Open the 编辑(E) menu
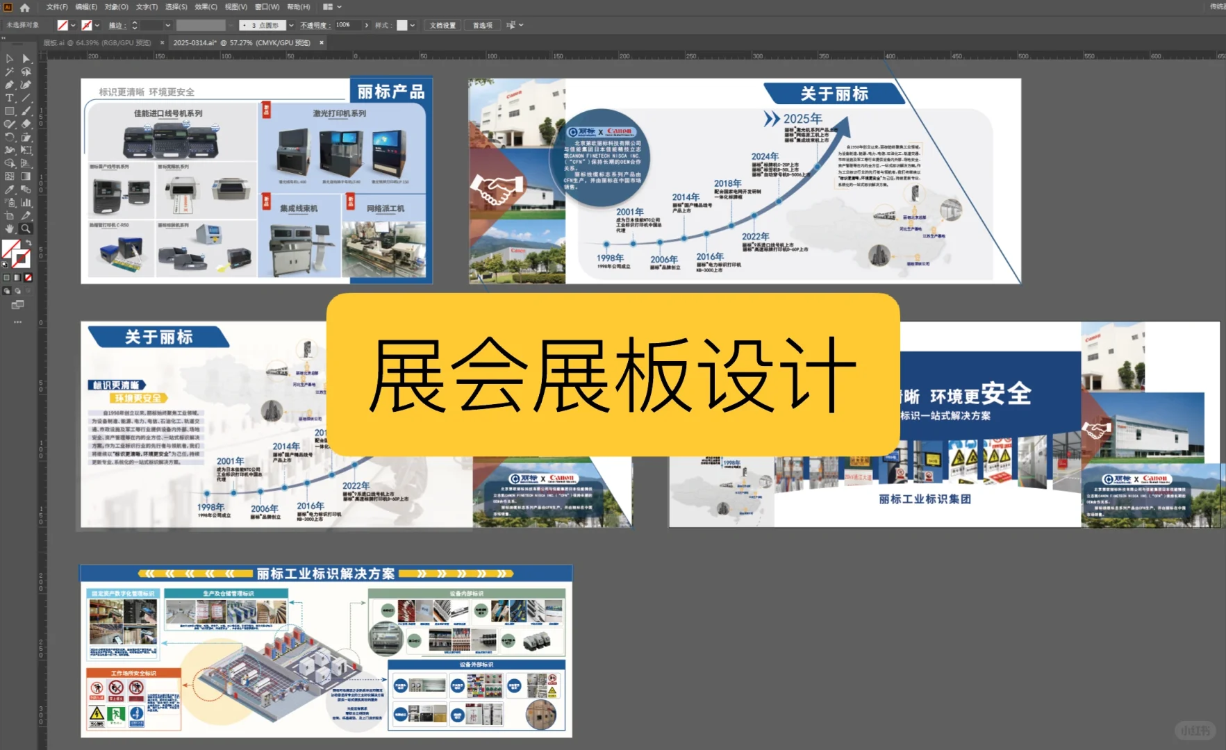 coord(86,7)
